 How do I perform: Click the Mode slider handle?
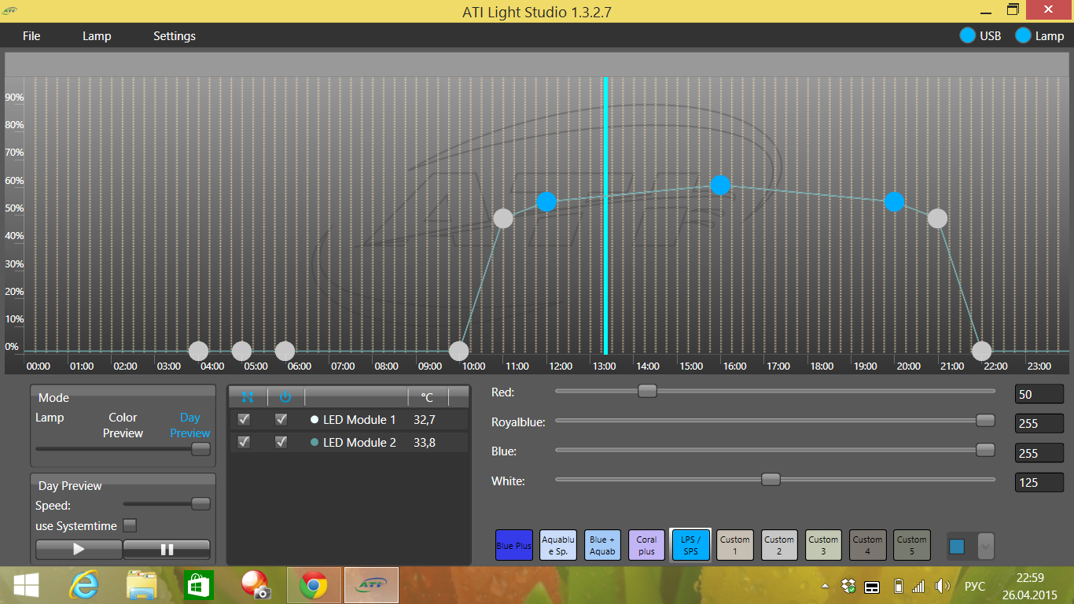click(200, 448)
